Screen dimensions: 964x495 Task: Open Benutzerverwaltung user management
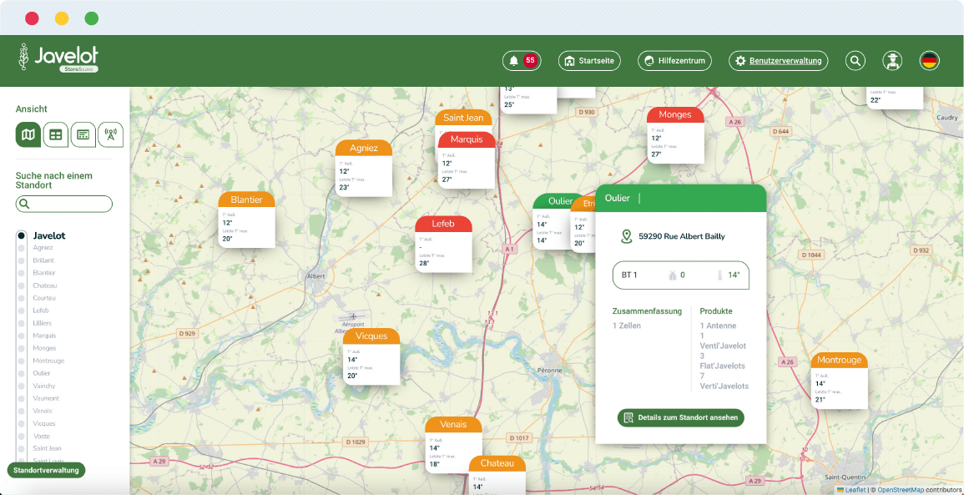[779, 61]
